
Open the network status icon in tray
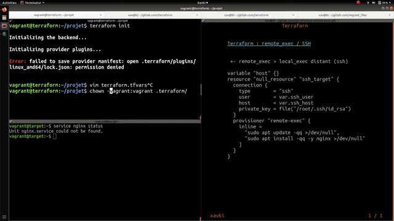click(368, 2)
